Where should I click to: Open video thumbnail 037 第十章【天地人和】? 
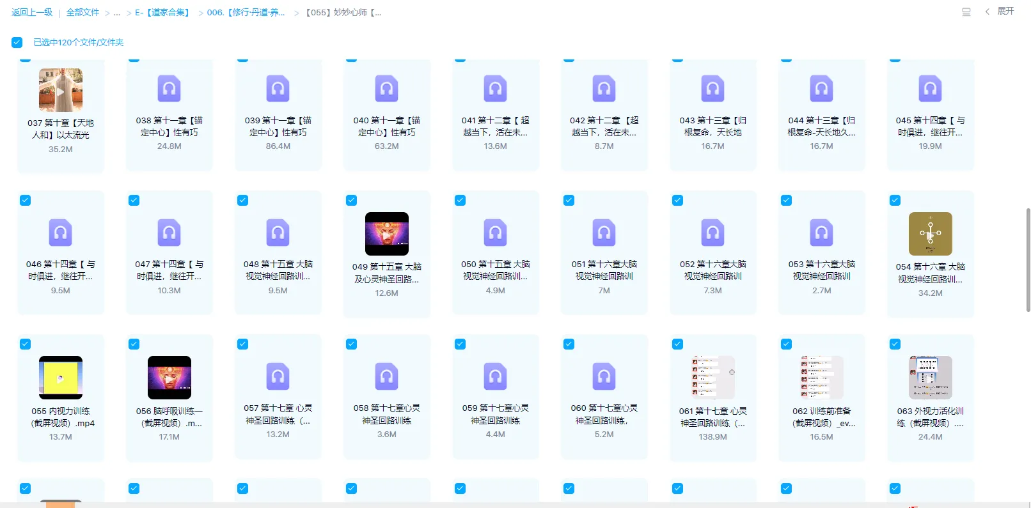(x=61, y=90)
